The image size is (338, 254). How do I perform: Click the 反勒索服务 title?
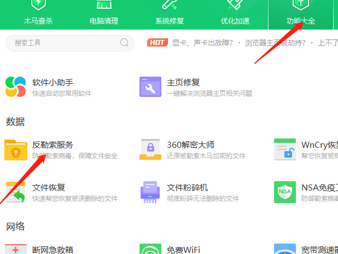[x=53, y=145]
